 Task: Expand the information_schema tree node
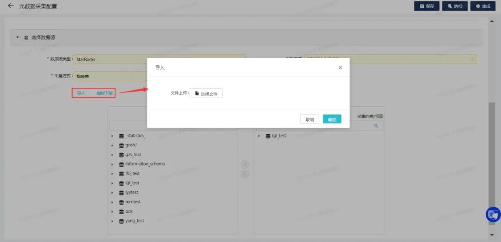point(112,164)
